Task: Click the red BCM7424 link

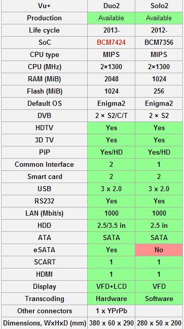Action: (x=111, y=42)
